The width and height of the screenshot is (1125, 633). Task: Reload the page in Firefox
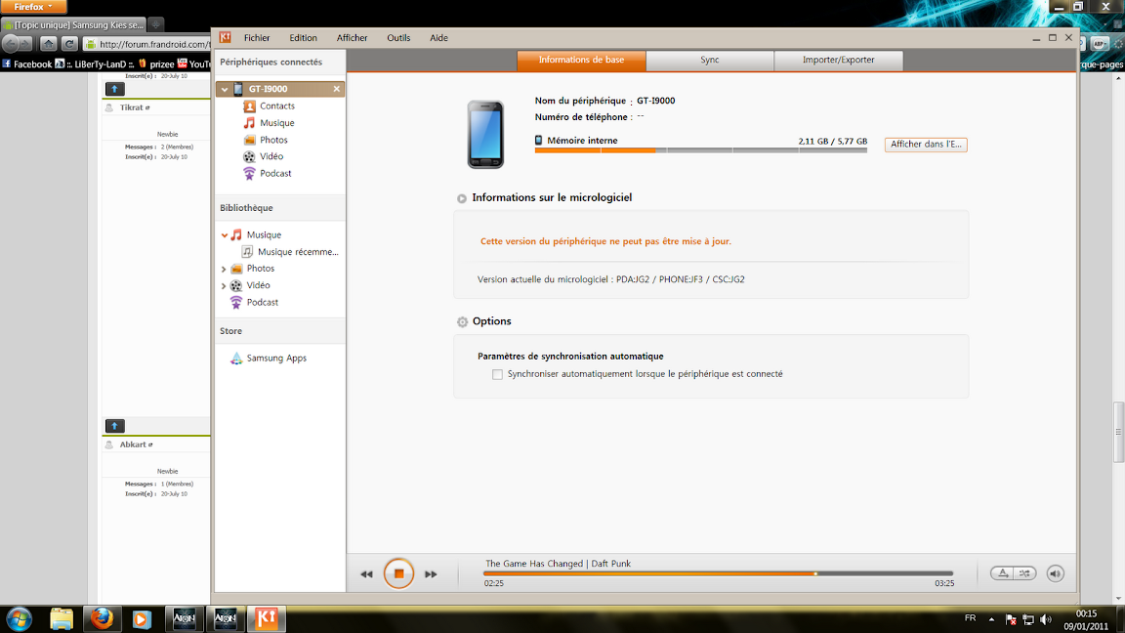69,44
